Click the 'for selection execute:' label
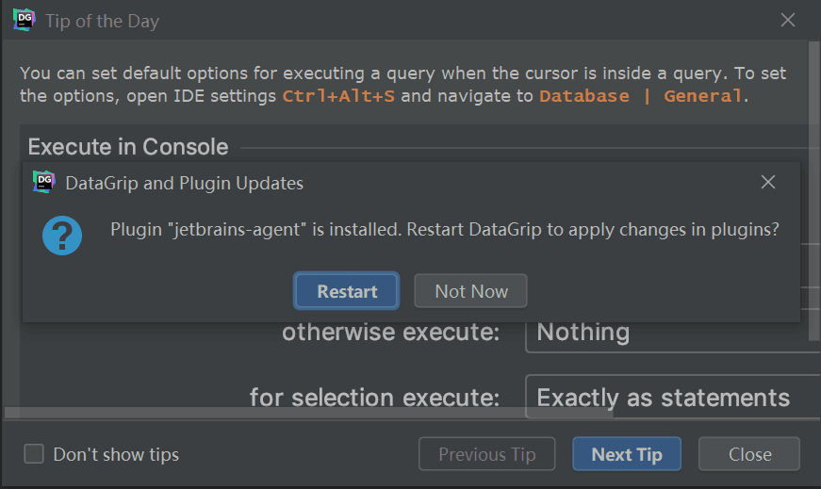821x489 pixels. (x=374, y=398)
